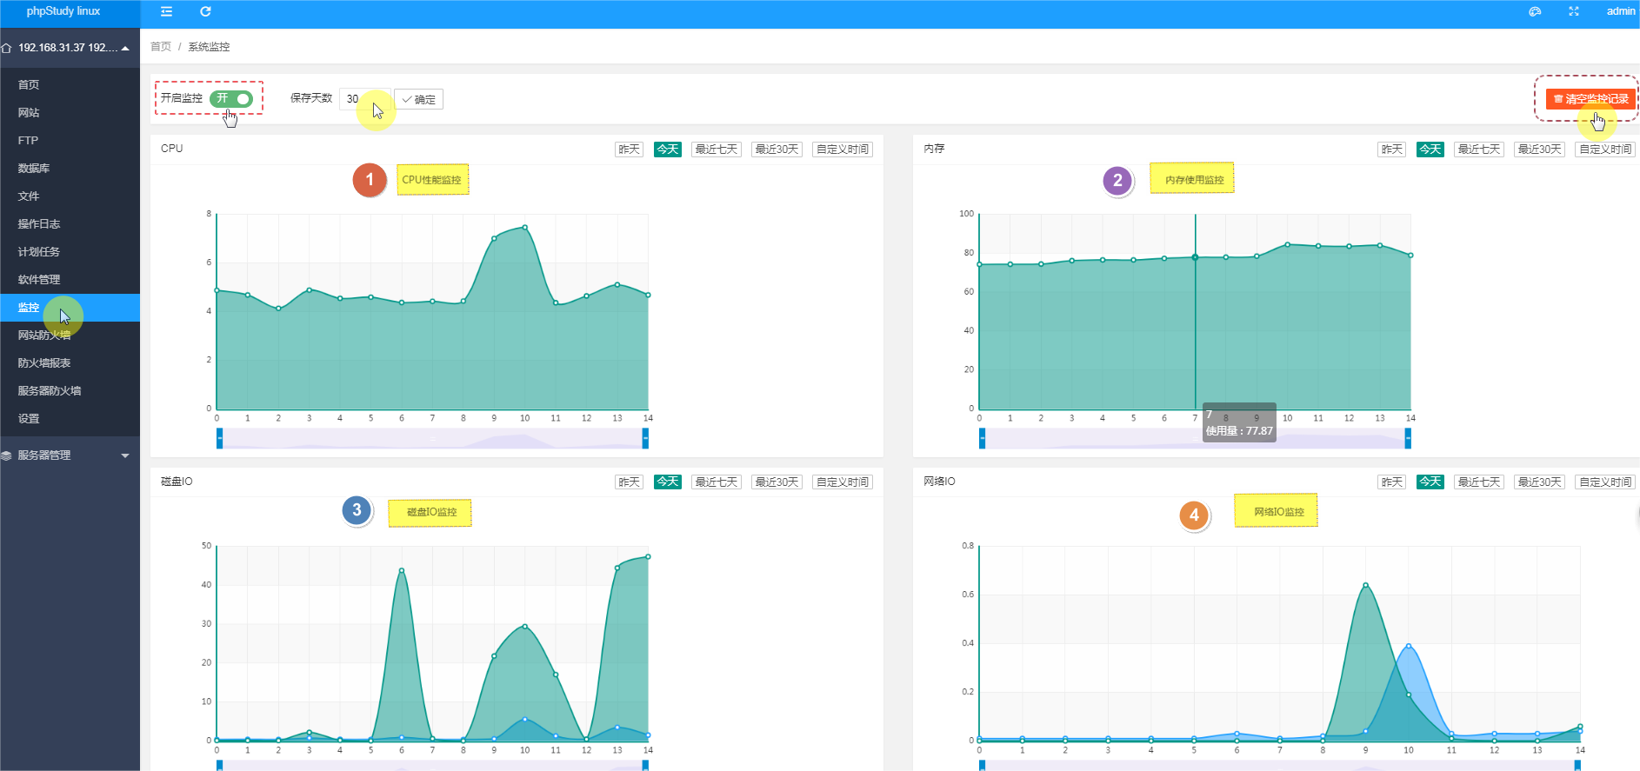Open the admin user dropdown

pyautogui.click(x=1620, y=11)
